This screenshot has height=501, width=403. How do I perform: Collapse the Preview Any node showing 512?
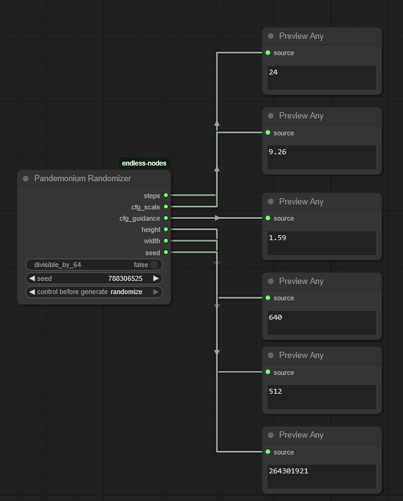271,356
